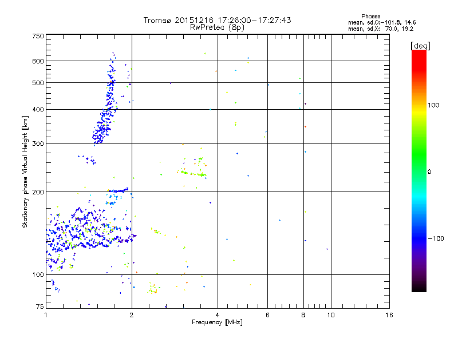This screenshot has height=343, width=458.
Task: Click the x-axis tick label '6'
Action: tap(267, 315)
